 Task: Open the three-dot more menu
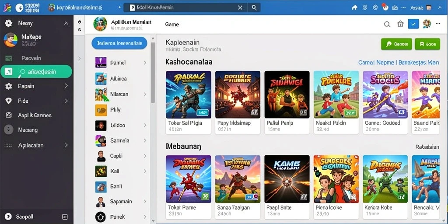(437, 24)
